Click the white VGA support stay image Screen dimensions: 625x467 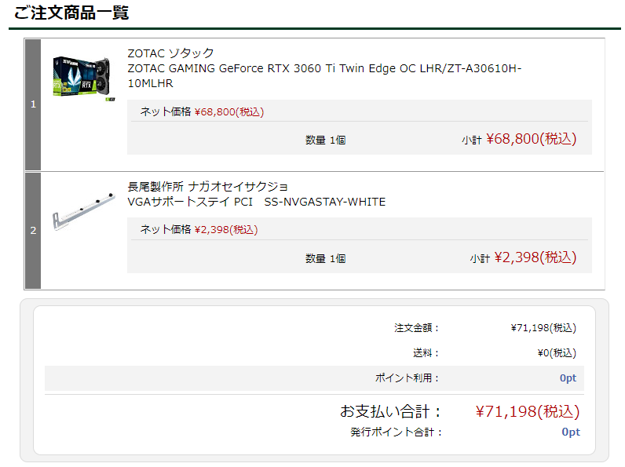84,211
